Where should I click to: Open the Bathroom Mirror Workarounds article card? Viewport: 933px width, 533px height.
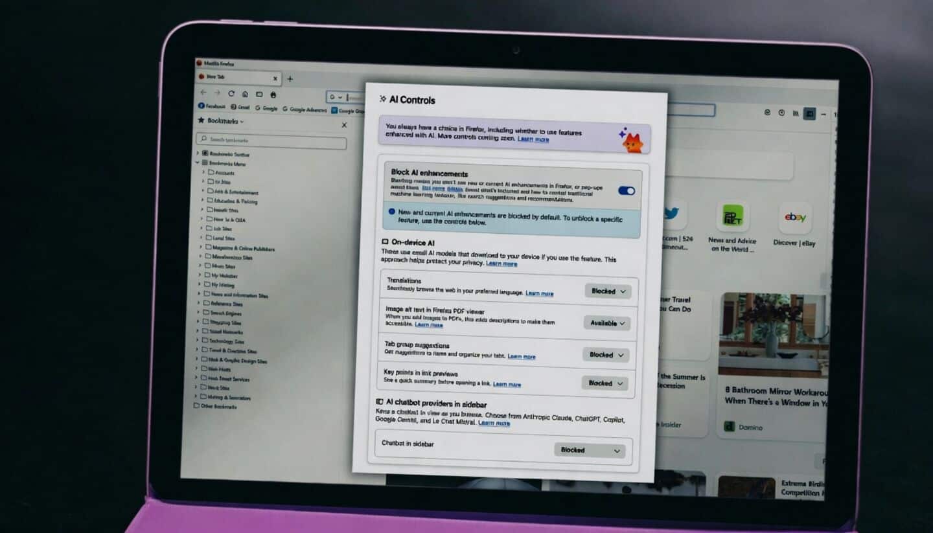(x=772, y=365)
